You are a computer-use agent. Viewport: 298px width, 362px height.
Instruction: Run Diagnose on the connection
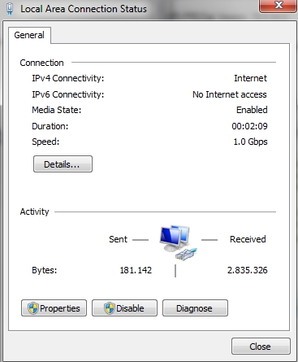coord(195,308)
